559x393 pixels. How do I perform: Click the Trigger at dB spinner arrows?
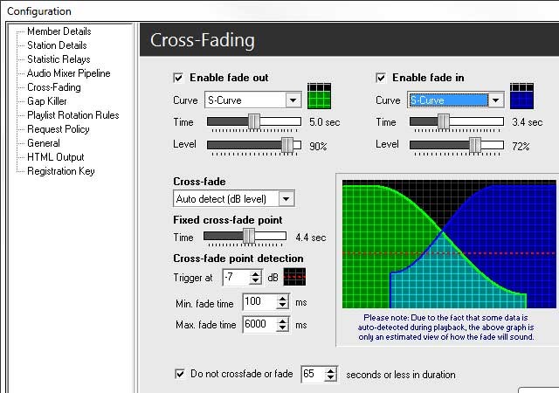point(255,278)
